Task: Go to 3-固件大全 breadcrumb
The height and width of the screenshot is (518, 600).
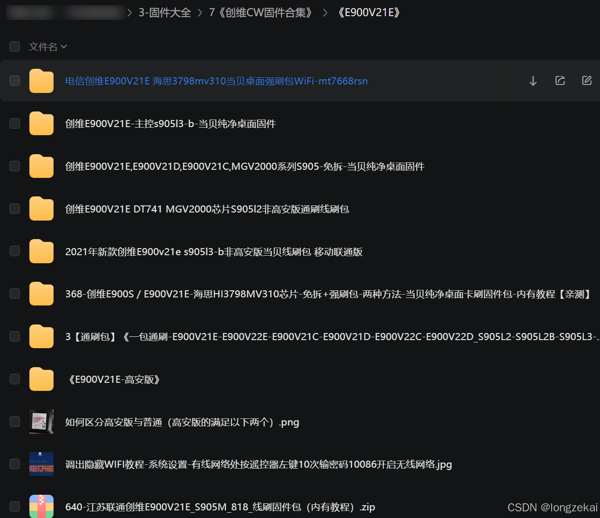Action: [x=164, y=13]
